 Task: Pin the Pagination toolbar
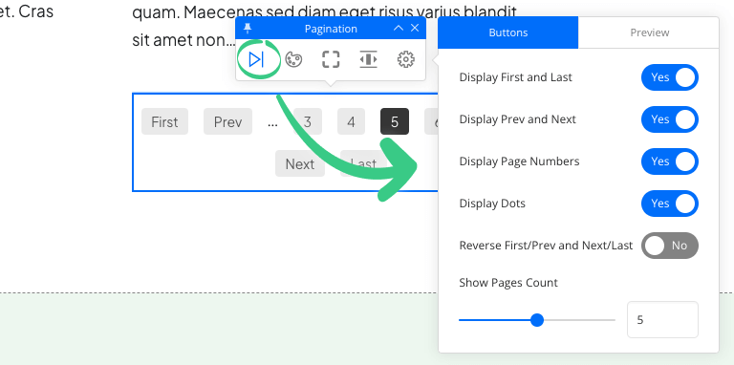point(248,29)
